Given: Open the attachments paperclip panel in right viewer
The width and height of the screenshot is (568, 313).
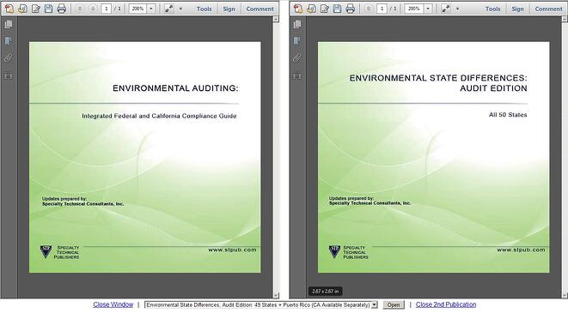Looking at the screenshot, I should (x=297, y=57).
